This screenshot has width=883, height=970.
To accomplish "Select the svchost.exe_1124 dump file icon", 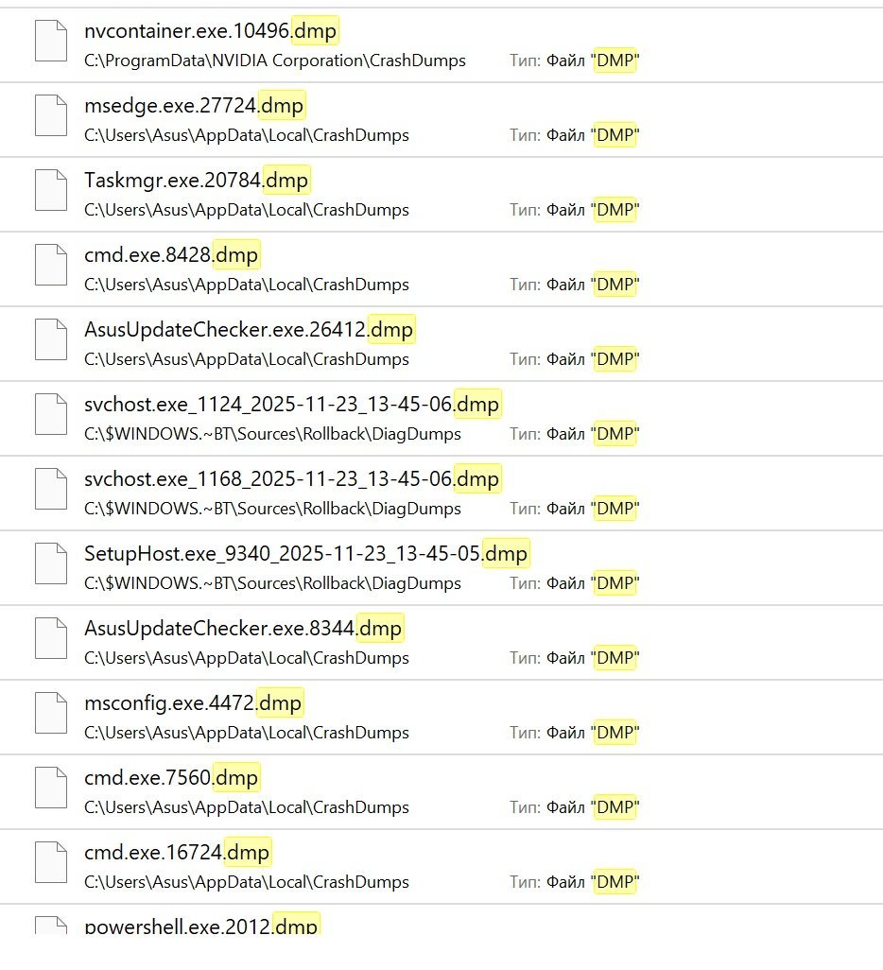I will tap(51, 414).
